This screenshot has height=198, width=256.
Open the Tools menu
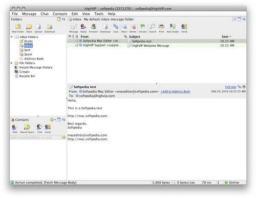99,14
